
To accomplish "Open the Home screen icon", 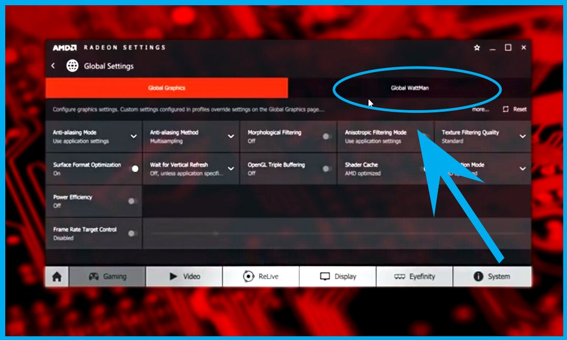I will pos(57,277).
